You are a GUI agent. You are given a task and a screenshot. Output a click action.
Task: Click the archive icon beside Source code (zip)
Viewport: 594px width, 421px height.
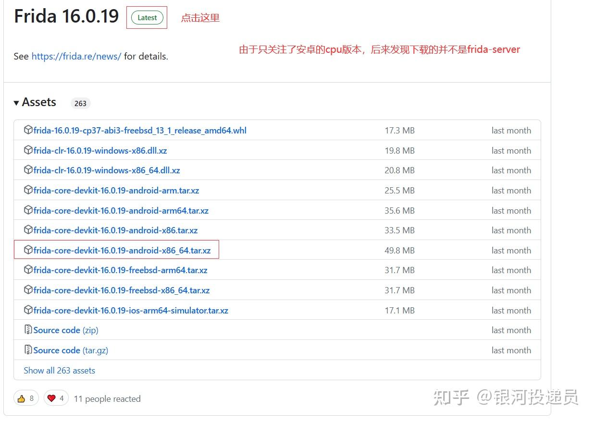[28, 330]
